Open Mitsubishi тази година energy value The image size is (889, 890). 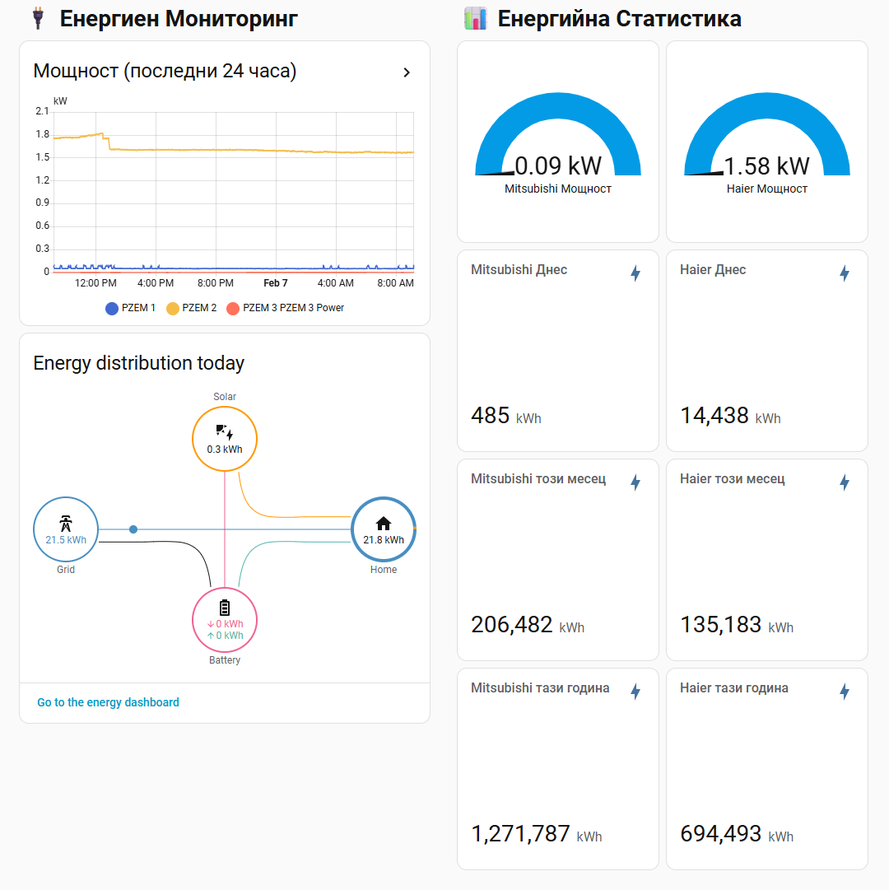(x=520, y=833)
